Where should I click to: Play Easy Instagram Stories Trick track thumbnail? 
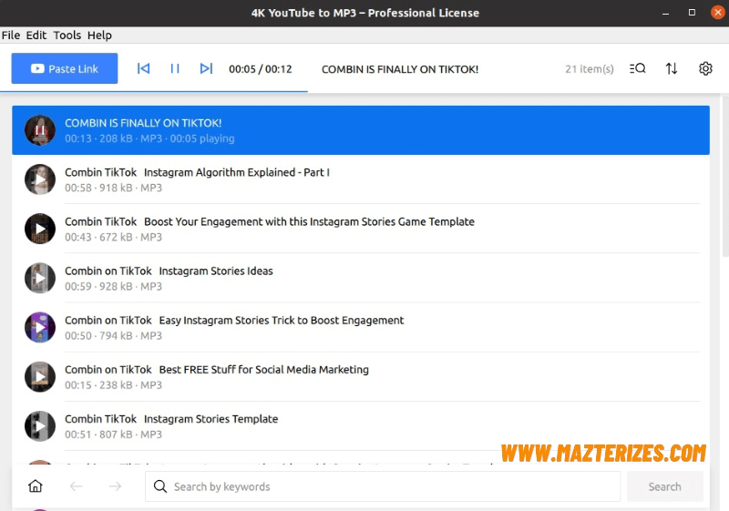click(40, 327)
